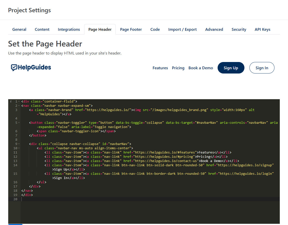The height and width of the screenshot is (225, 288).
Task: Click 'https://helpguides.io/contact-us' on line 13
Action: pyautogui.click(x=166, y=161)
